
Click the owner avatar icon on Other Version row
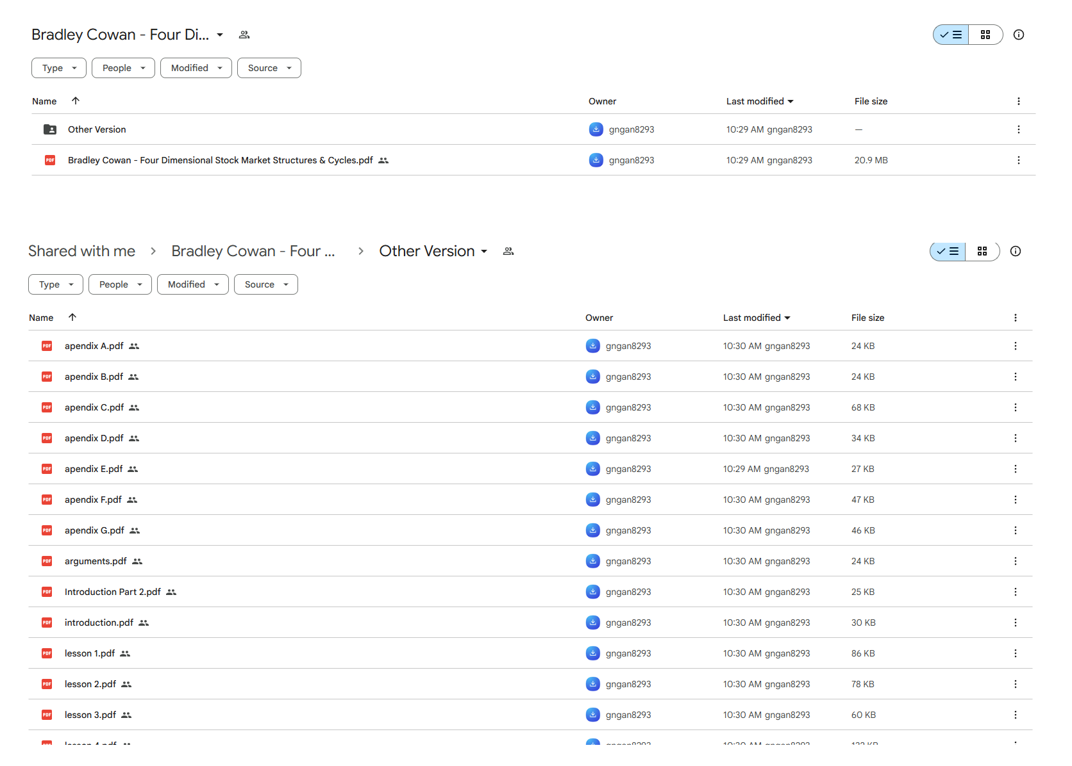(596, 129)
